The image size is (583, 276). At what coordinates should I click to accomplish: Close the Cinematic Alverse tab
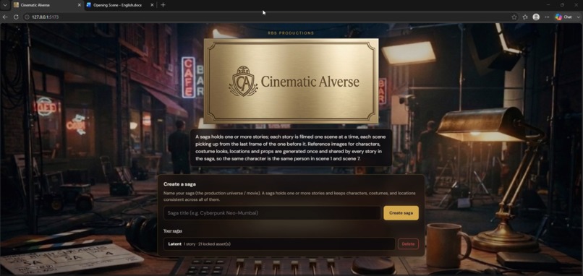(x=79, y=5)
